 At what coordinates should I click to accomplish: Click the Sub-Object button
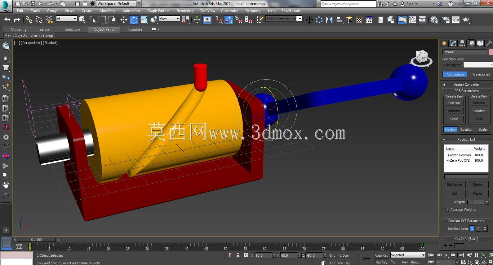coord(452,65)
